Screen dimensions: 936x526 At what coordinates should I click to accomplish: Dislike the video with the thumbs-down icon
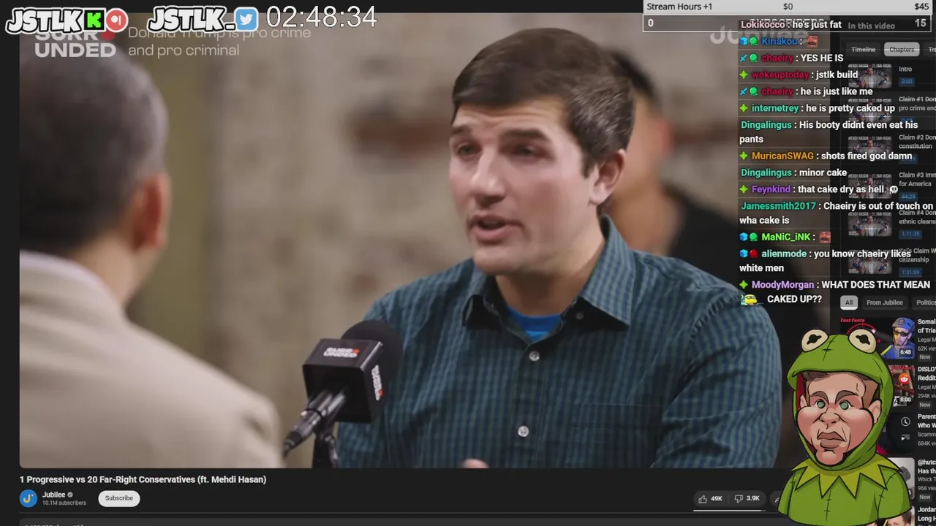[739, 499]
